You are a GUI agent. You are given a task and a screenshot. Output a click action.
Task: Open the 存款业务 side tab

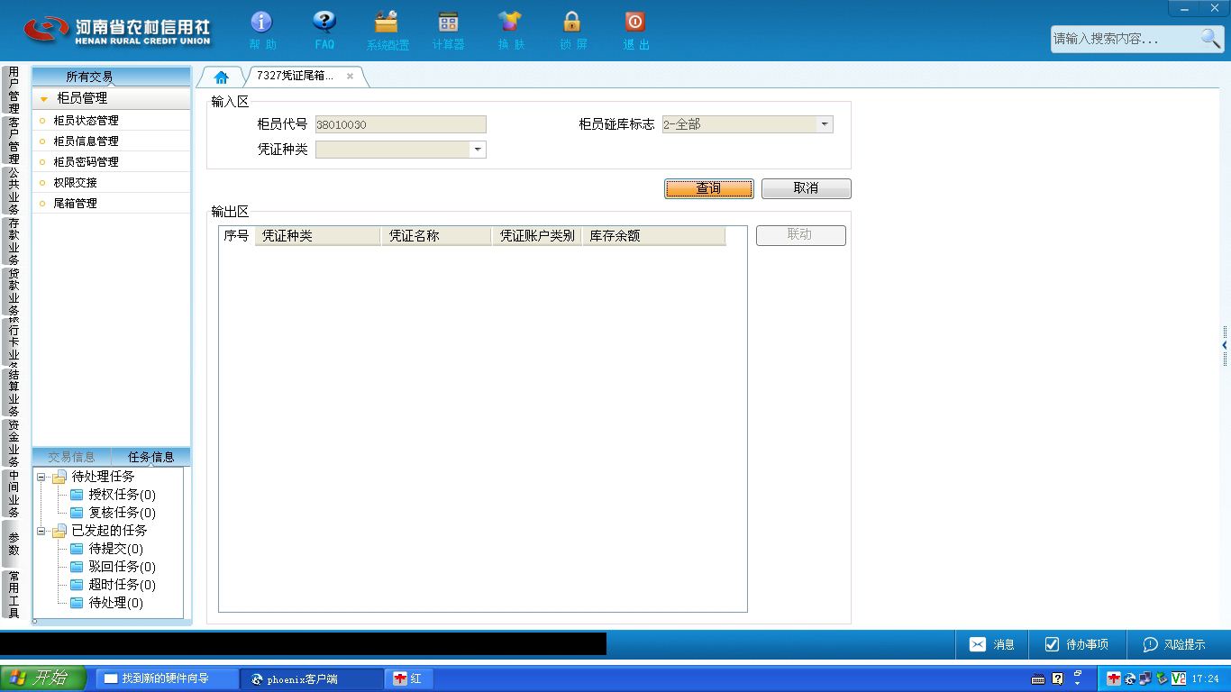point(13,241)
